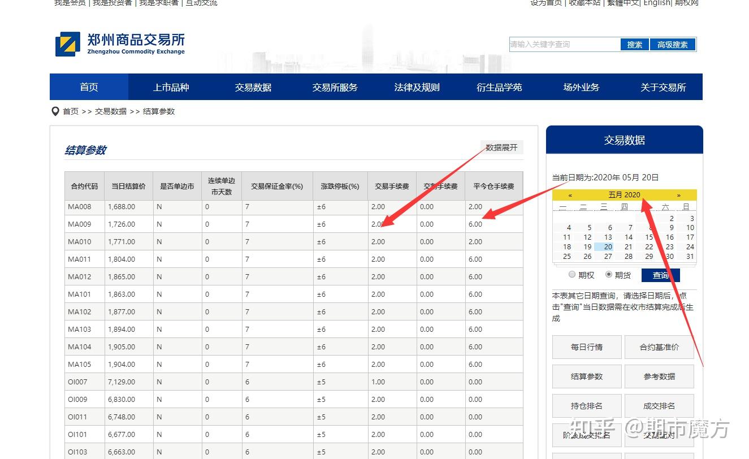Open the 合约基准价 data button
The image size is (749, 459).
pos(659,347)
